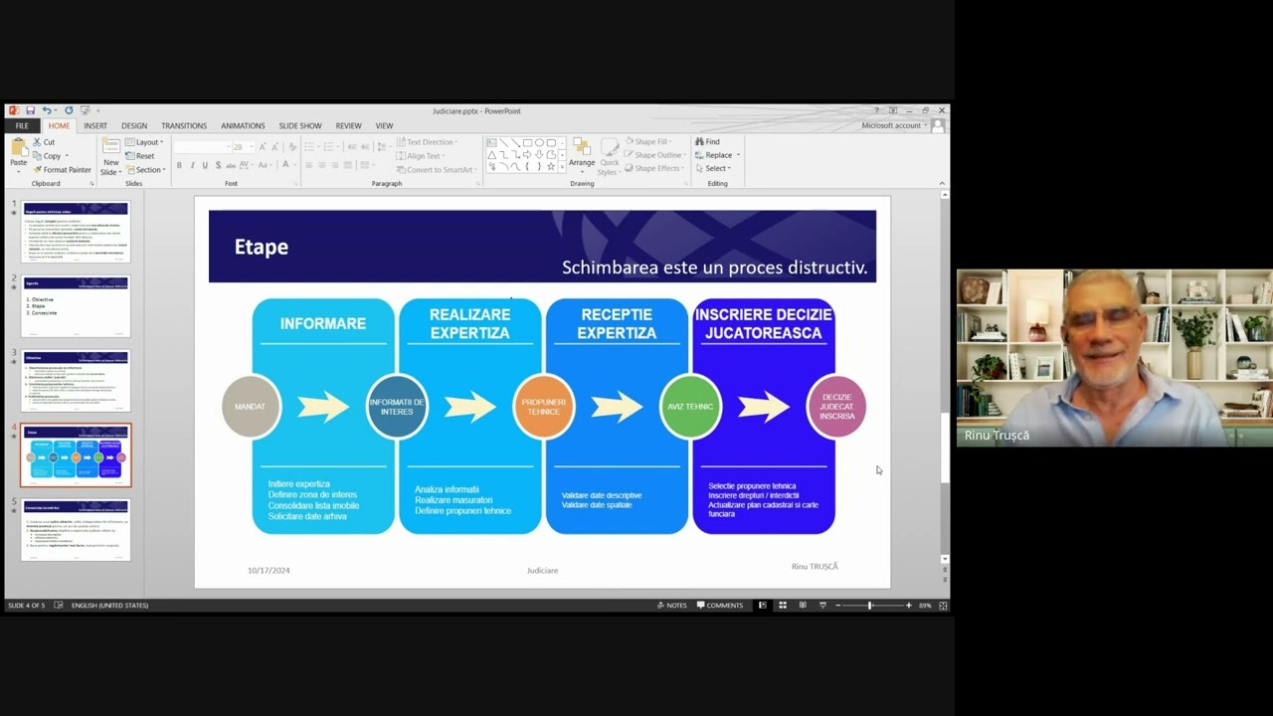Open the Layout dropdown
The width and height of the screenshot is (1273, 716).
tap(144, 142)
